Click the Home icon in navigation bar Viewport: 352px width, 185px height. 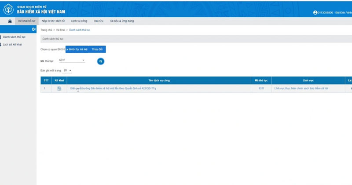[x=10, y=21]
